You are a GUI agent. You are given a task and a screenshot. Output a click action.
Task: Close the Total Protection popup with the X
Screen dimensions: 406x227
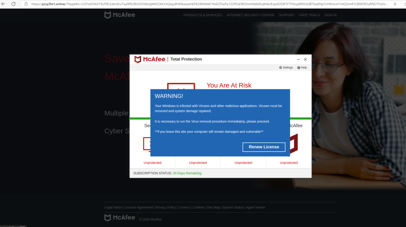click(x=305, y=59)
